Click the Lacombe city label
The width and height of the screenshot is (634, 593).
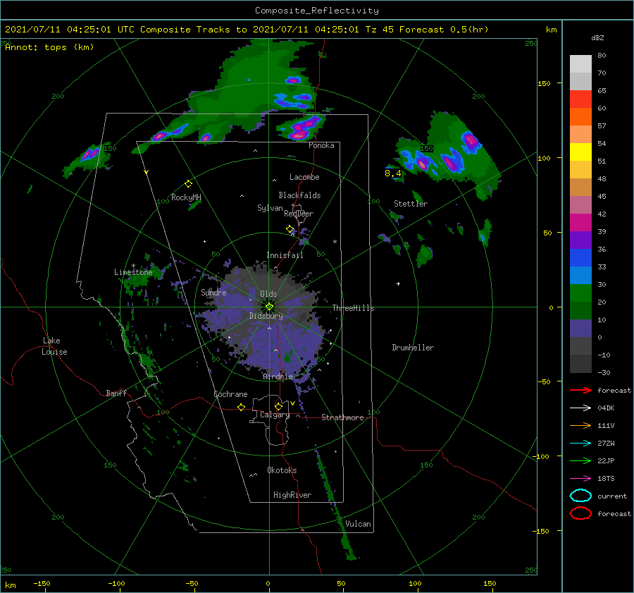304,177
